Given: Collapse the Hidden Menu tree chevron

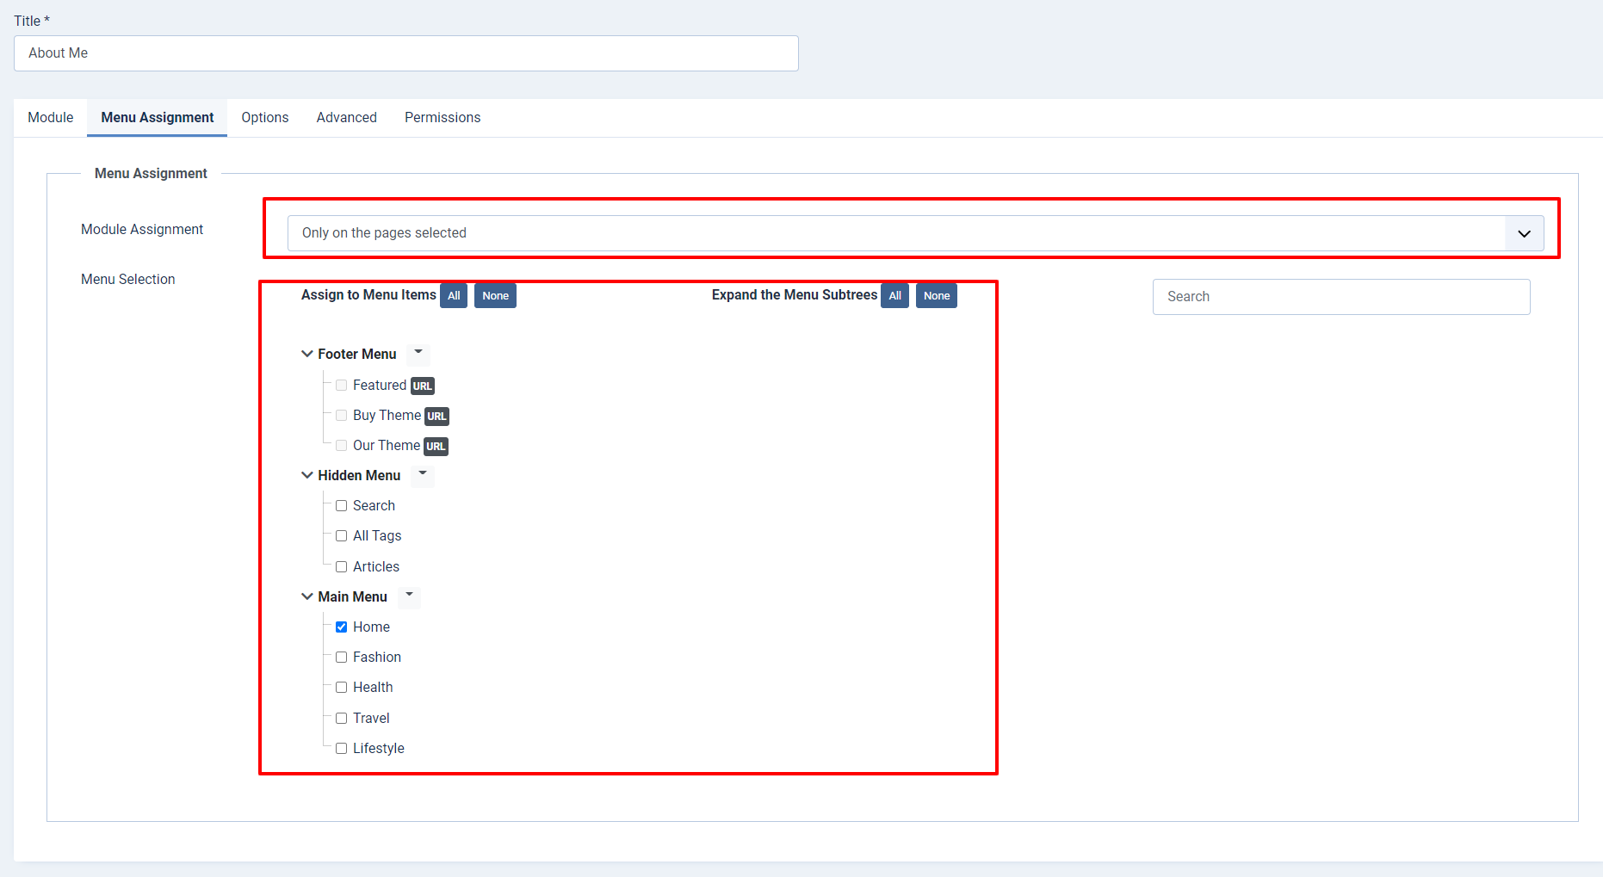Looking at the screenshot, I should (306, 475).
